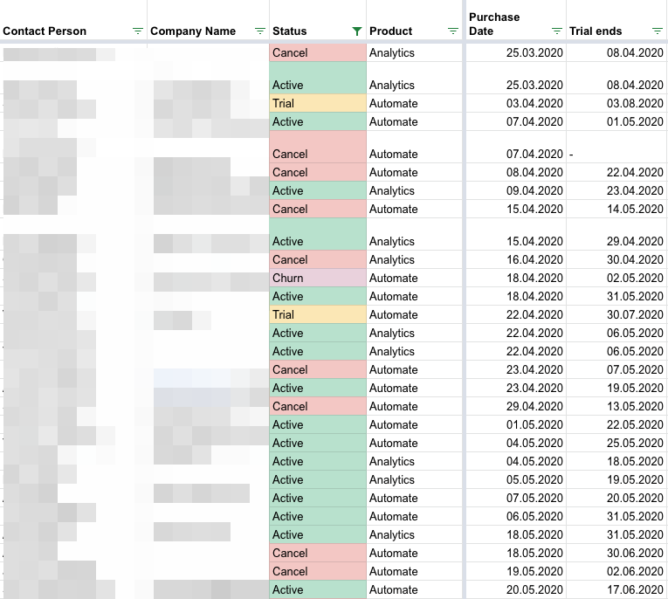Expand the Trial ends filter dropdown

click(657, 31)
